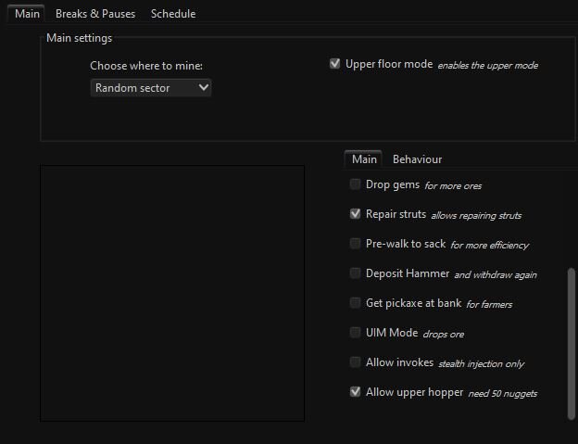Switch to the Breaks & Pauses tab
The height and width of the screenshot is (444, 578).
coord(94,14)
